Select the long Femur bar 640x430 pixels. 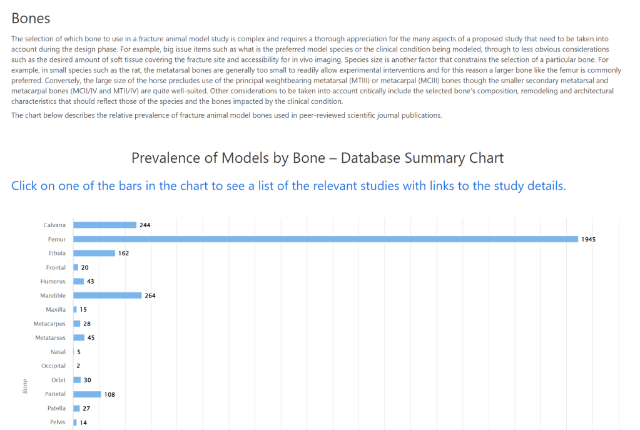(325, 239)
